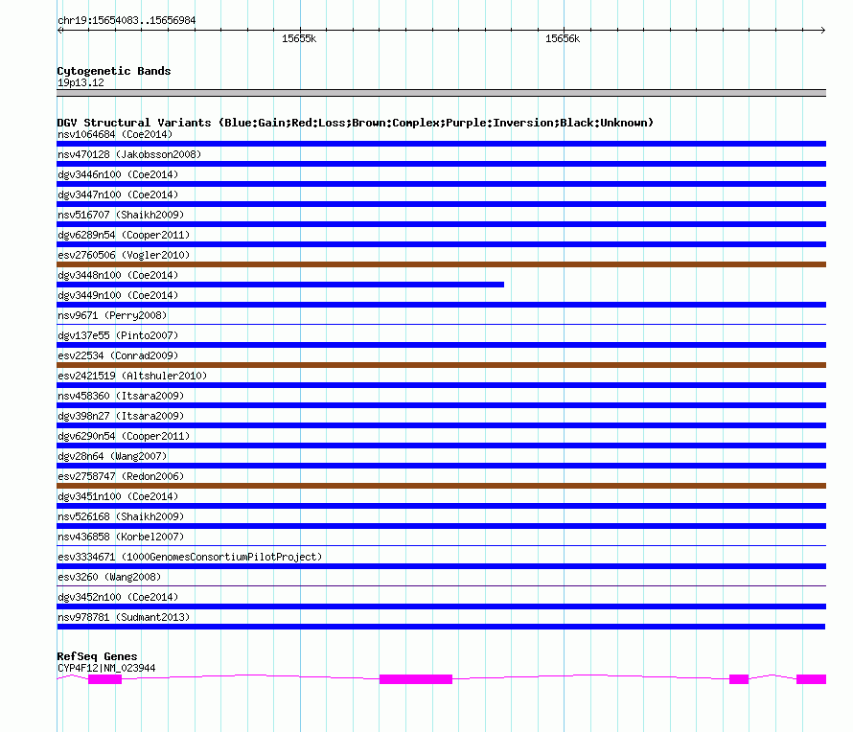Select esv3260 (Wang2008) variant label

(109, 577)
